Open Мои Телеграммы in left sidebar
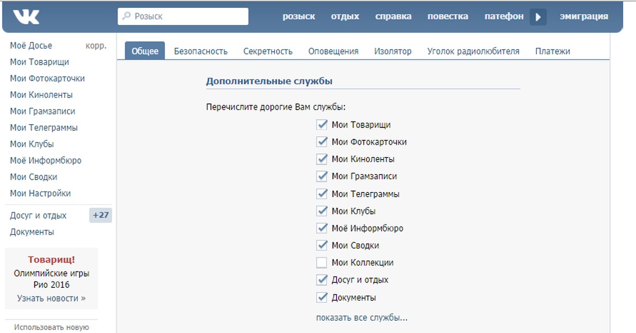636x333 pixels. [43, 128]
